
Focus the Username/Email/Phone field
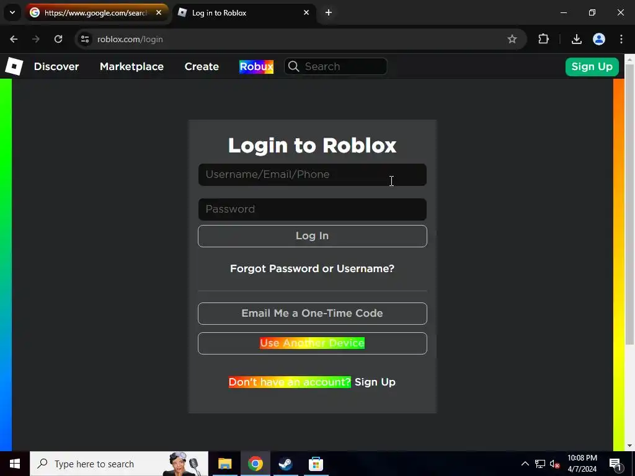coord(313,175)
